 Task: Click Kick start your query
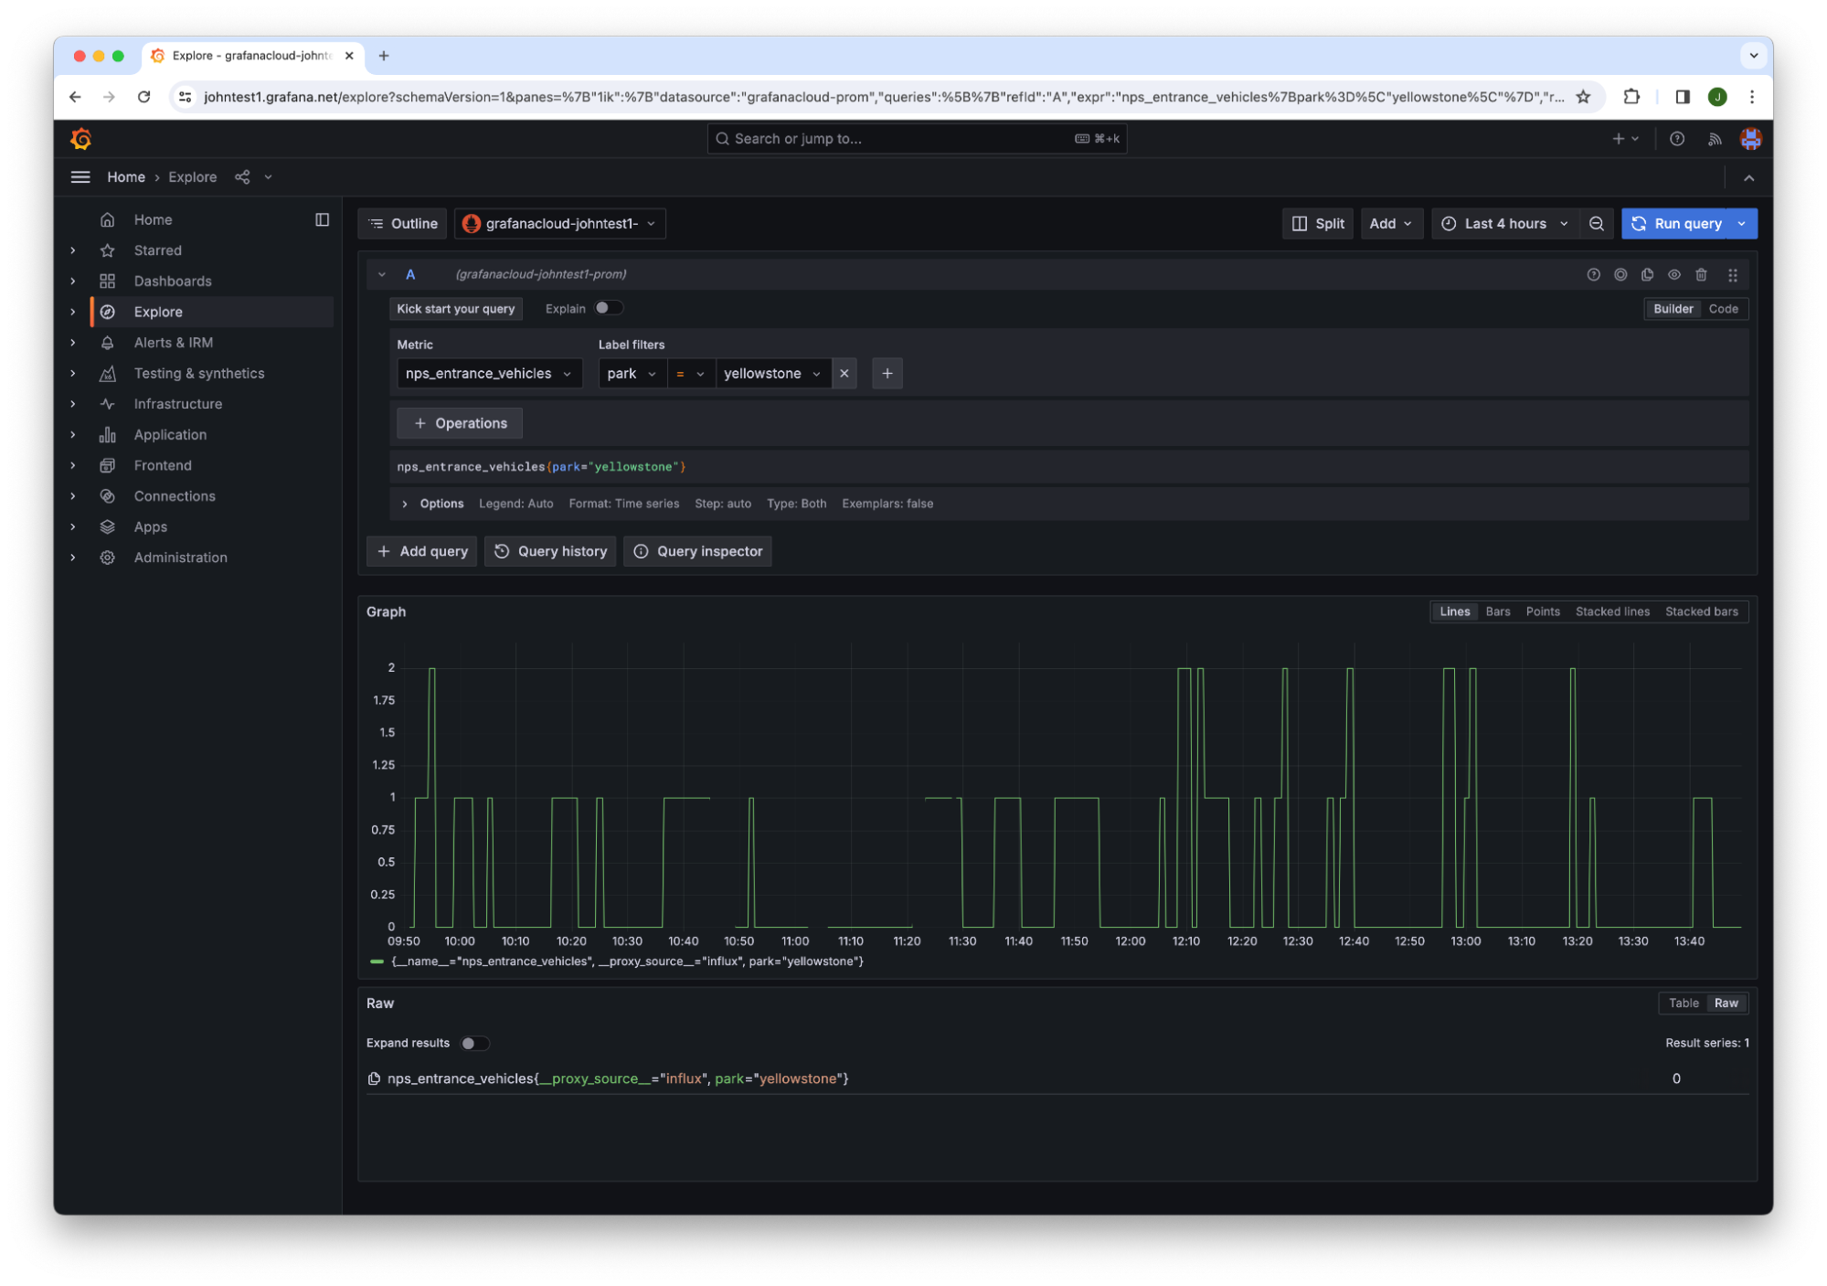(x=455, y=309)
